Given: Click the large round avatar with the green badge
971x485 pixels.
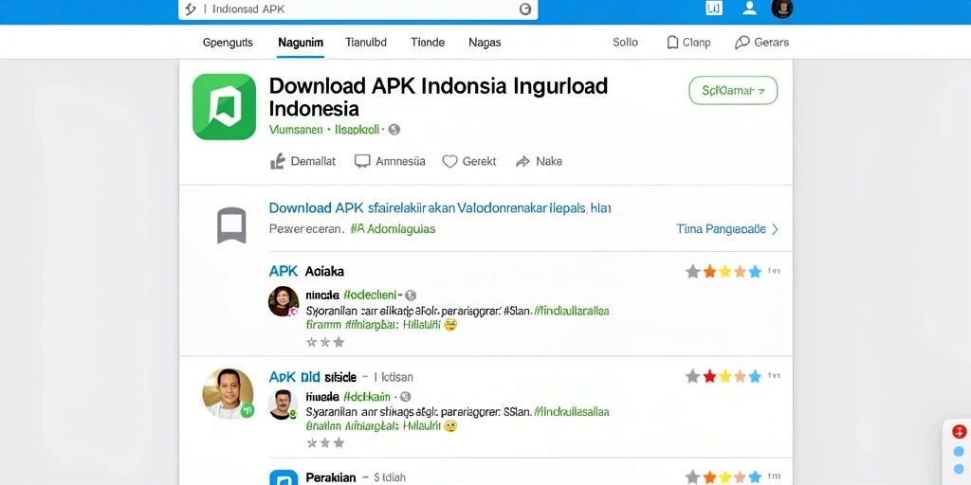Looking at the screenshot, I should 228,393.
